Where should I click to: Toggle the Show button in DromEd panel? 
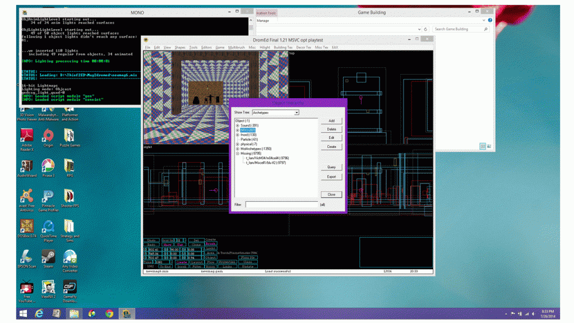[167, 244]
